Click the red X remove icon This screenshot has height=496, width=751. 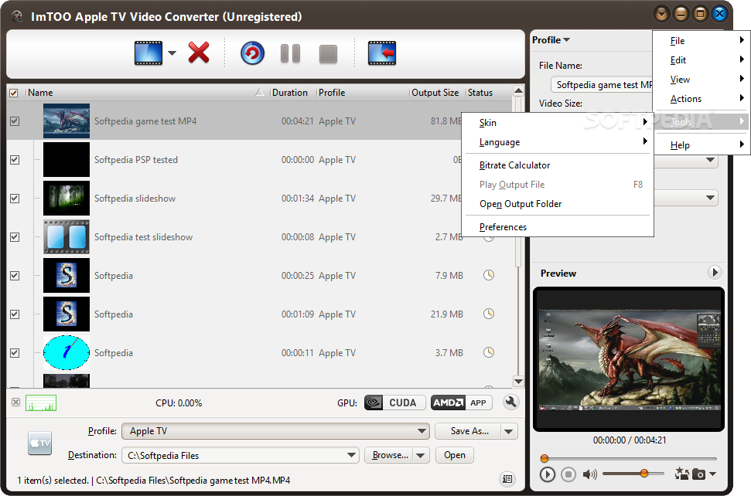(199, 53)
